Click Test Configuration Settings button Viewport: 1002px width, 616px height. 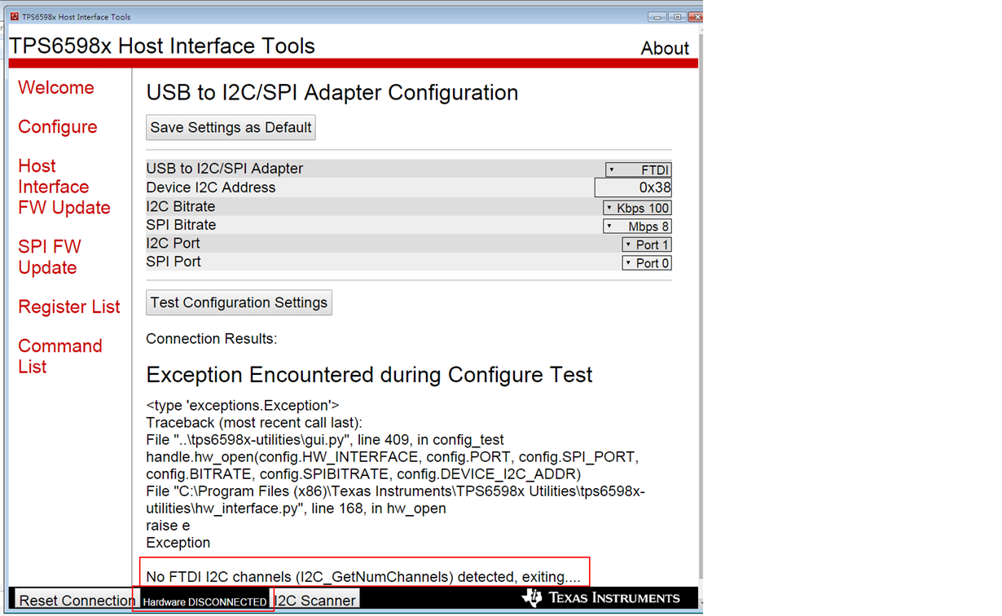coord(239,302)
